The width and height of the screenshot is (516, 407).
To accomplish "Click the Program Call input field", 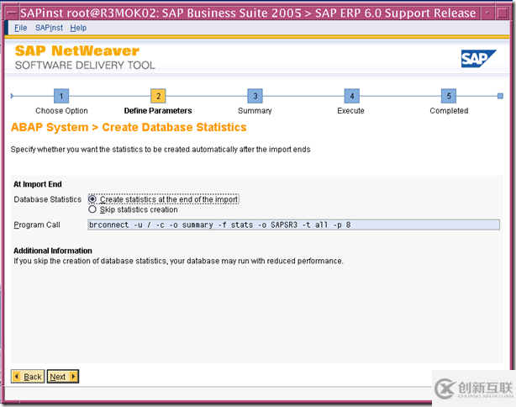I will pos(293,225).
